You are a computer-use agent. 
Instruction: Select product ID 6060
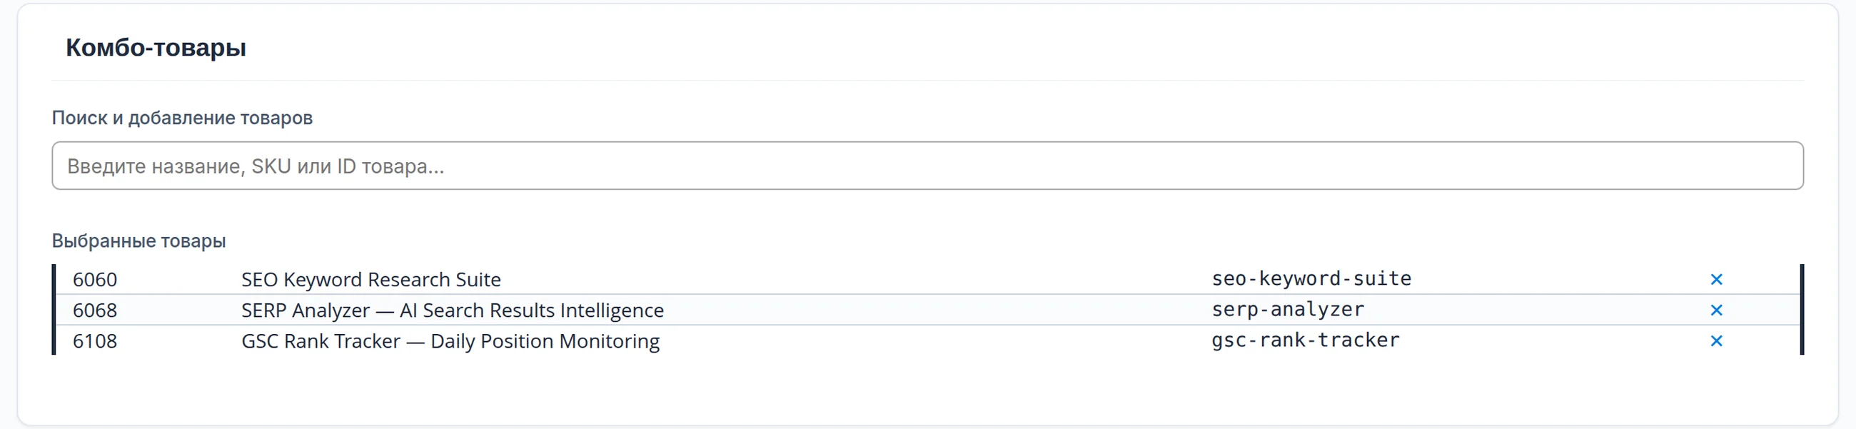(94, 280)
